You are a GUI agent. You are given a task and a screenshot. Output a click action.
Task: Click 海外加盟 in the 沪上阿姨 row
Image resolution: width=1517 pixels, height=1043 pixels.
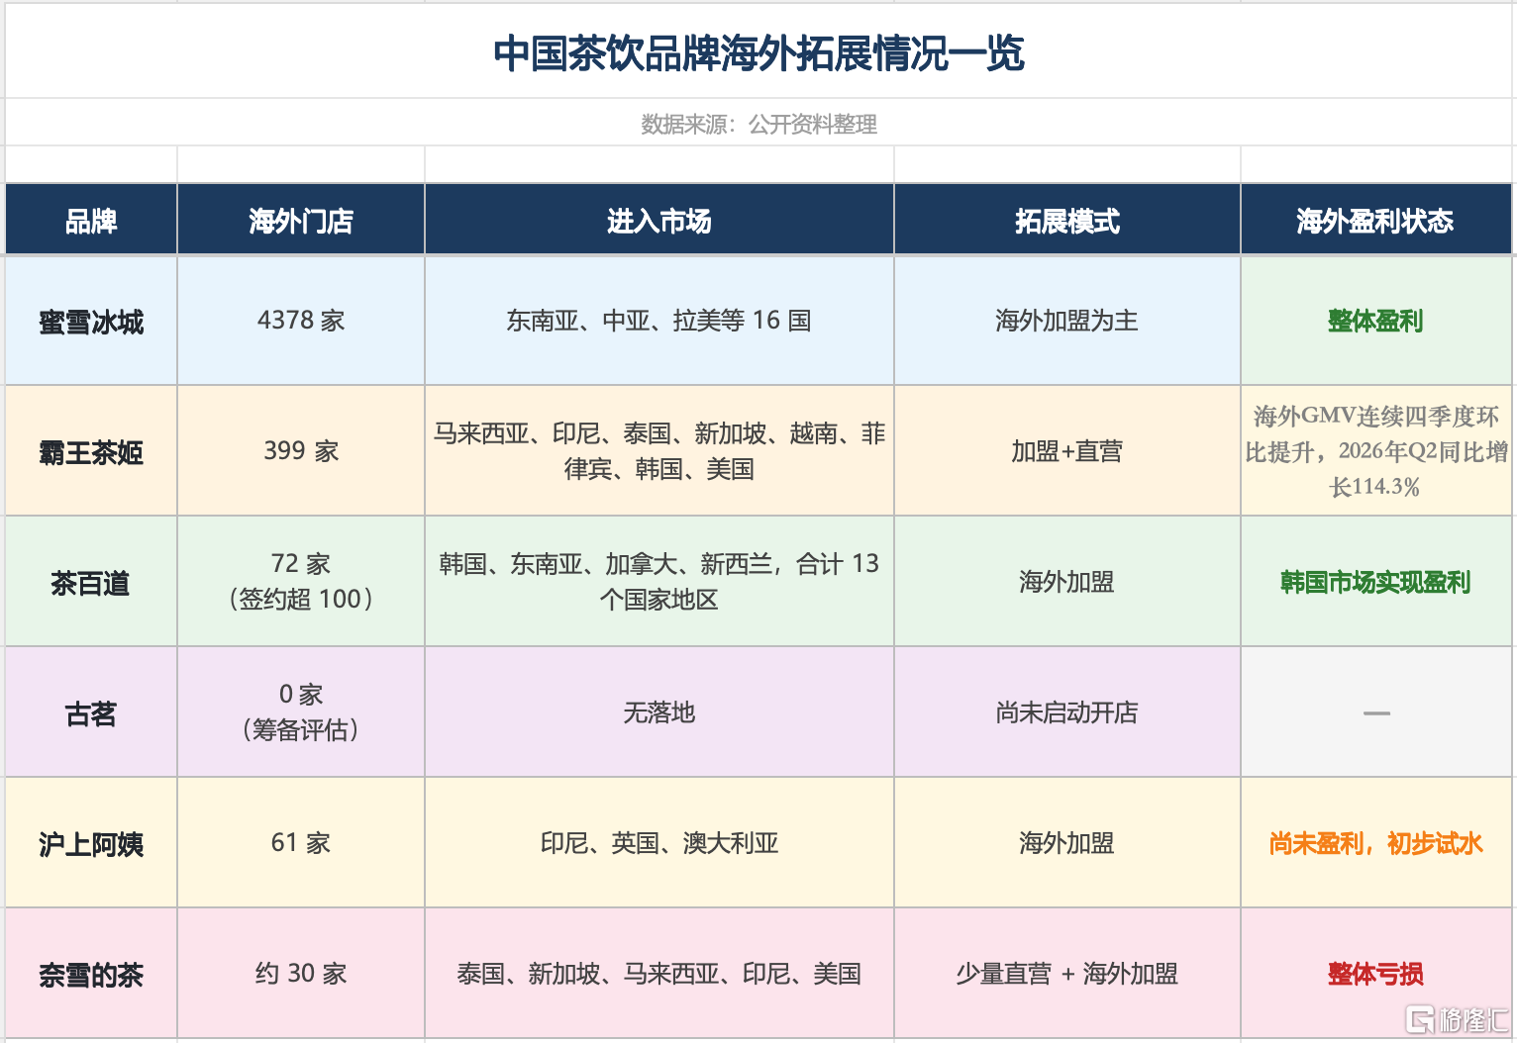(x=1067, y=843)
